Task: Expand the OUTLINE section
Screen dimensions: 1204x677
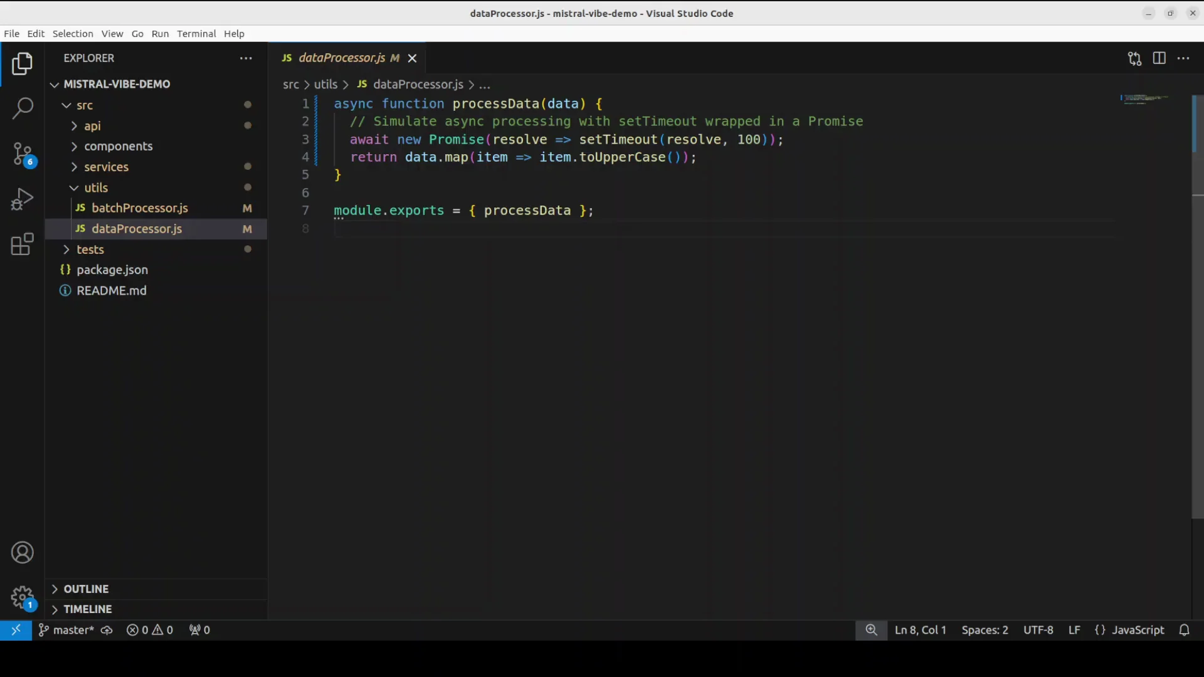Action: pos(86,589)
